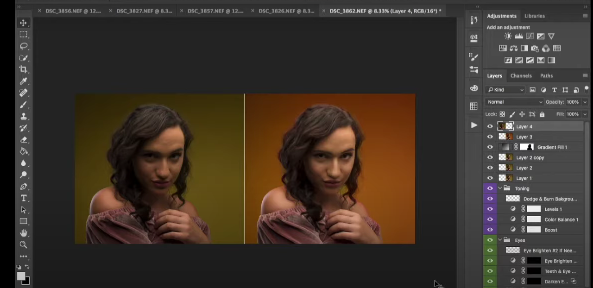Select the Layer 2 copy layer

coord(530,157)
